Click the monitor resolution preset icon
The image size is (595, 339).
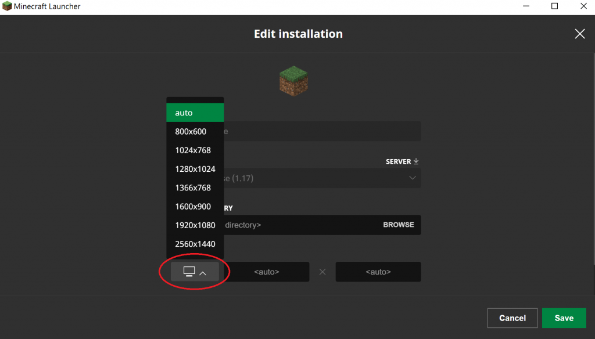(x=189, y=272)
